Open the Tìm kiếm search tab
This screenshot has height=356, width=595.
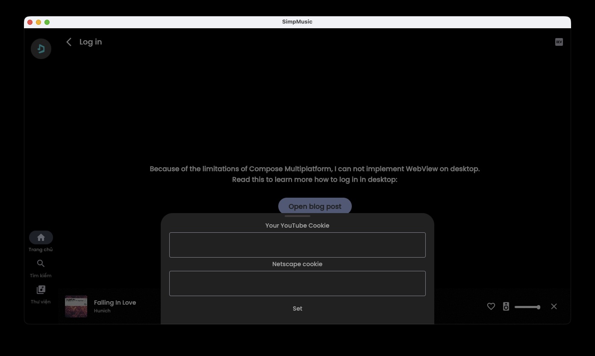click(41, 264)
